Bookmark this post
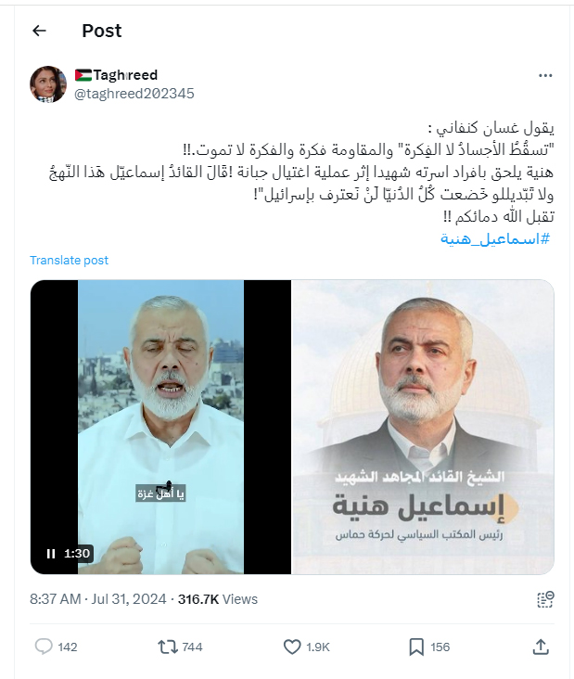 (x=416, y=647)
